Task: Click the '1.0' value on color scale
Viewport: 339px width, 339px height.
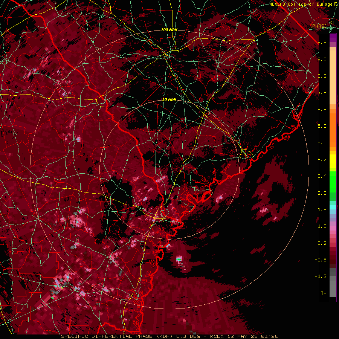Action: pos(322,226)
